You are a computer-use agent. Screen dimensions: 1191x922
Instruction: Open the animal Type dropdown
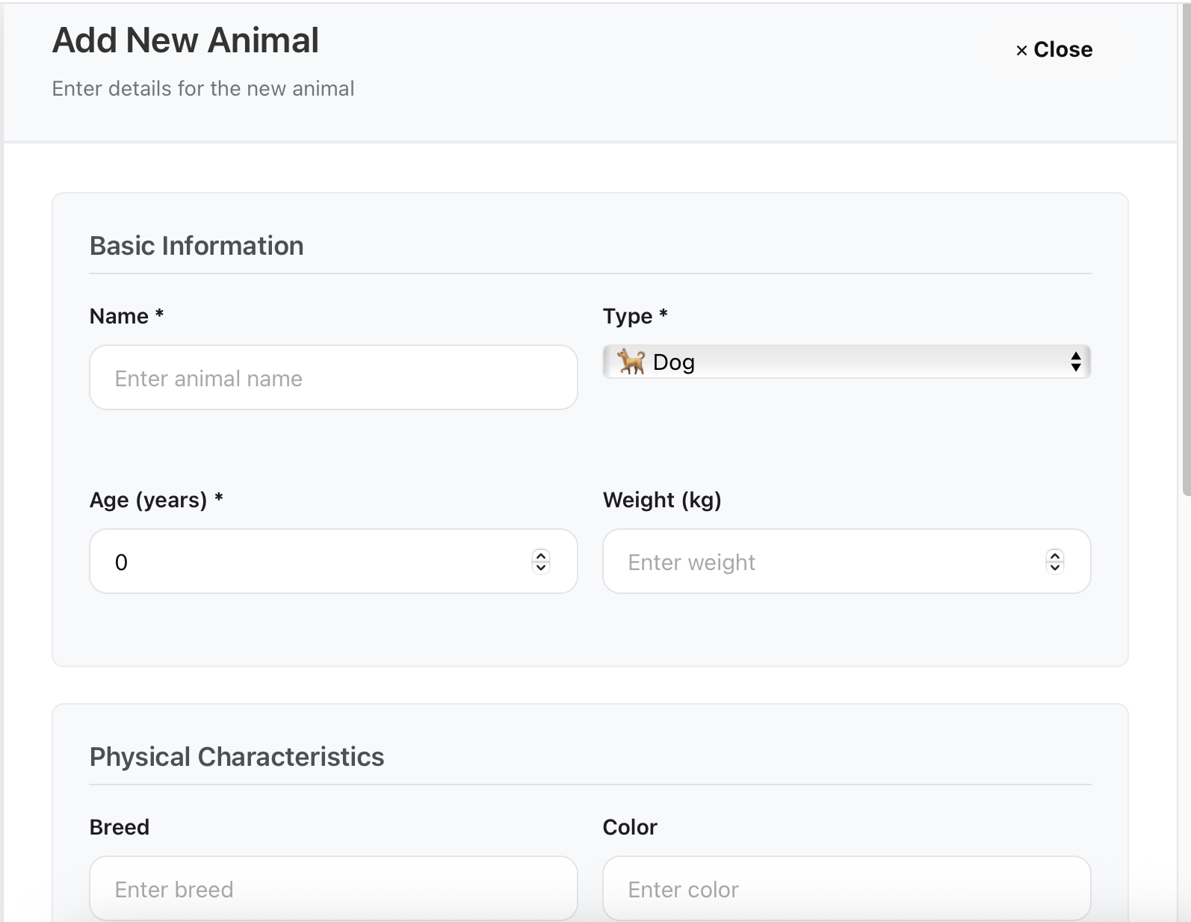pyautogui.click(x=844, y=362)
